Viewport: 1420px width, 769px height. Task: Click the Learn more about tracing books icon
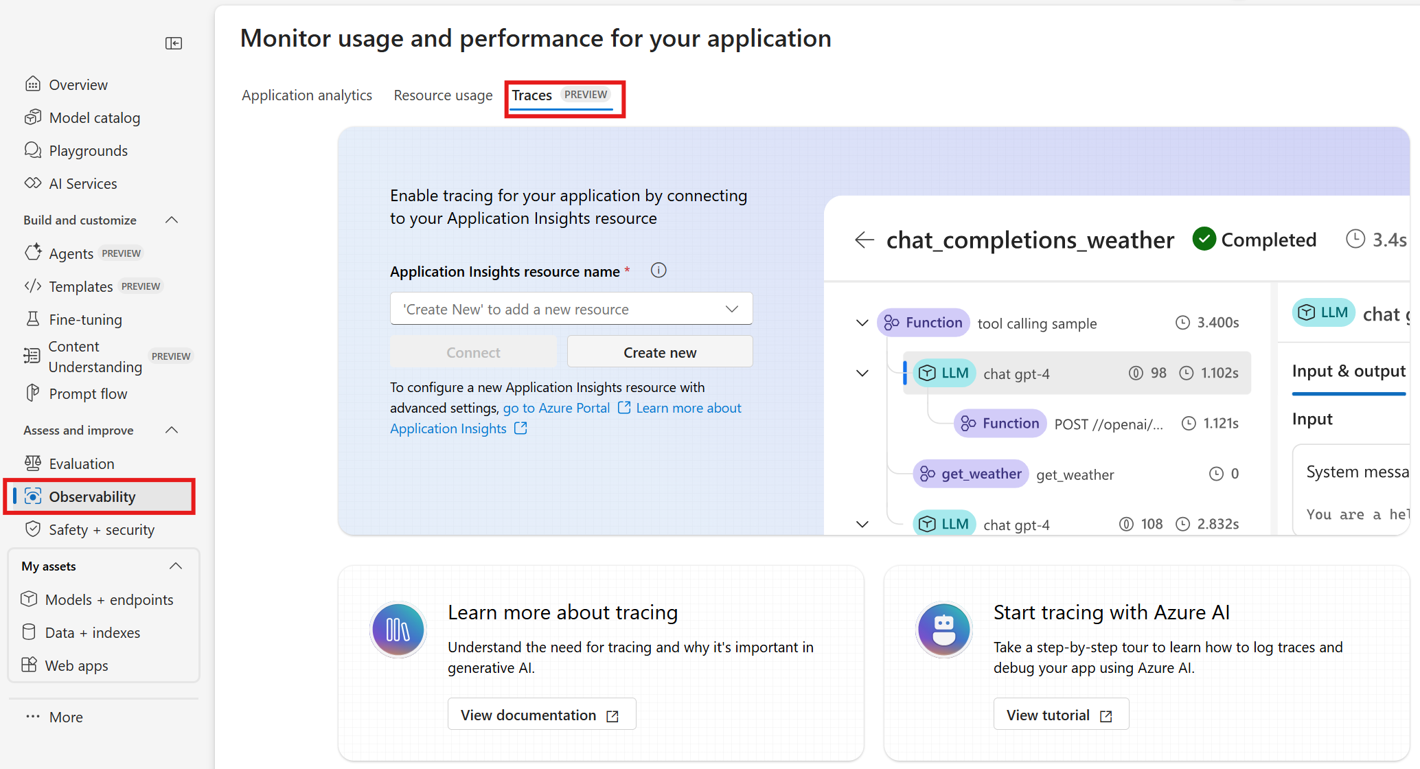(398, 630)
